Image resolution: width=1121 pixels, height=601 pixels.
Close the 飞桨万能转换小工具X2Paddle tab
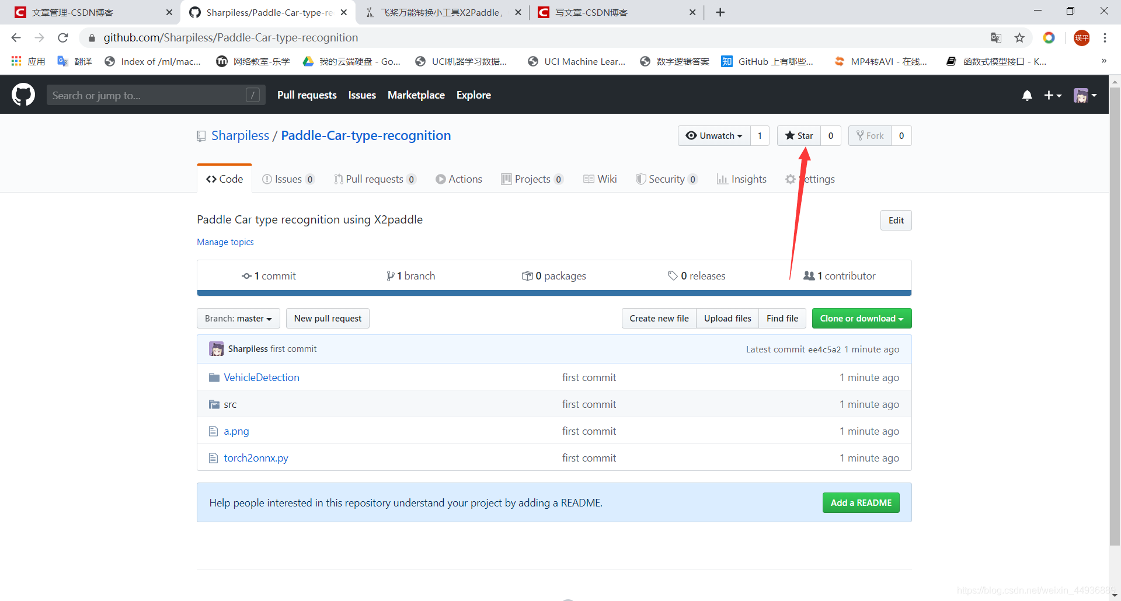click(518, 12)
